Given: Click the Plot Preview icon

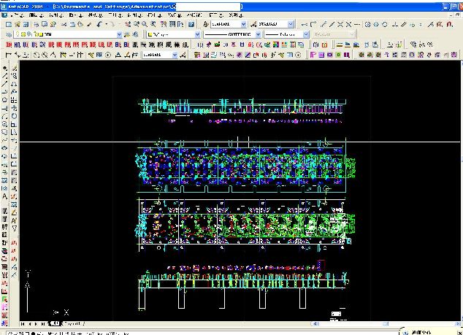Looking at the screenshot, I should (45, 25).
